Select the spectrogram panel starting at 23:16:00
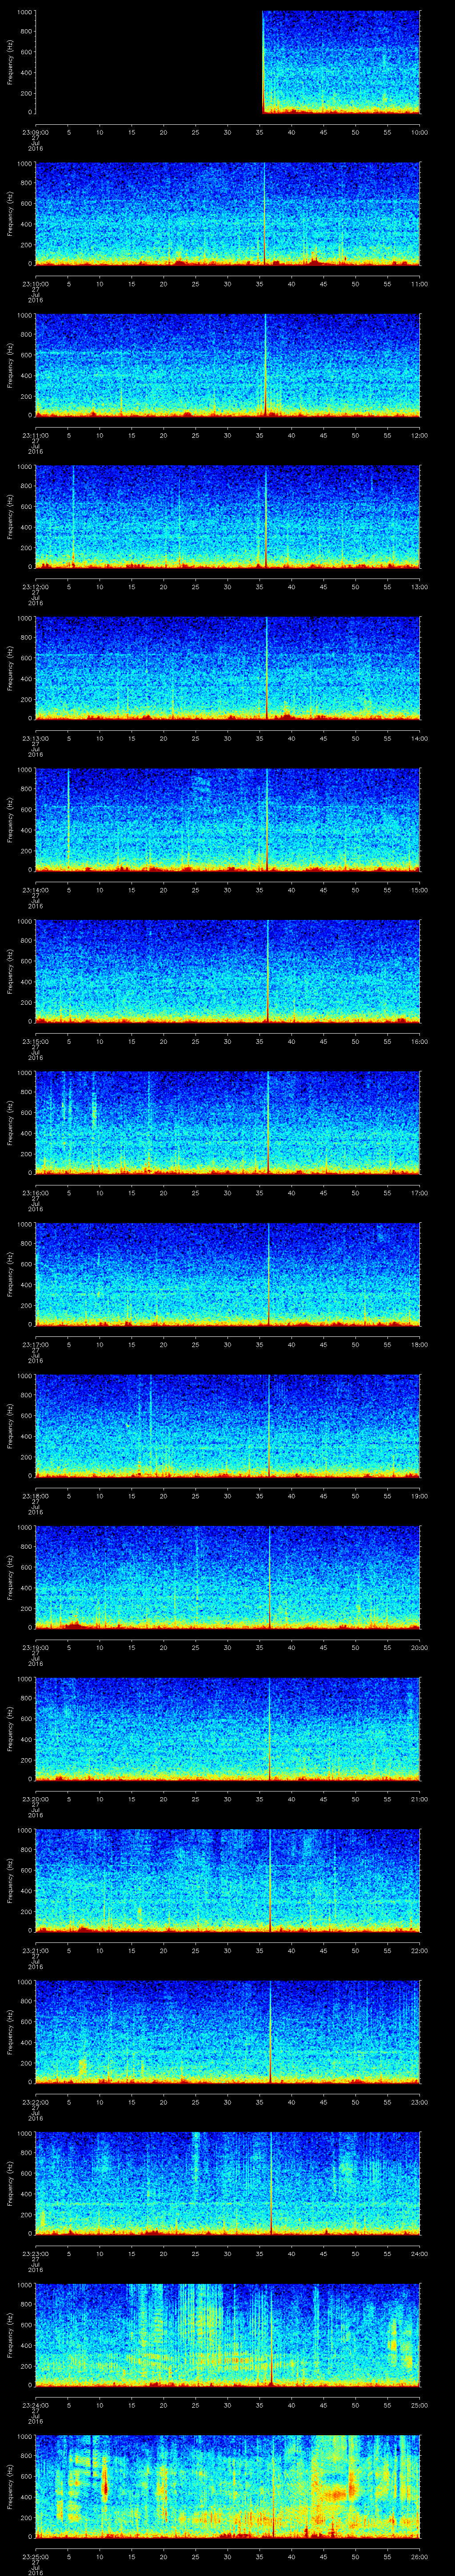 pyautogui.click(x=227, y=1122)
